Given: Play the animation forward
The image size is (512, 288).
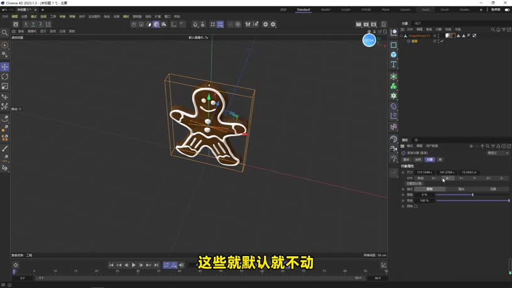Looking at the screenshot, I should coord(134,265).
